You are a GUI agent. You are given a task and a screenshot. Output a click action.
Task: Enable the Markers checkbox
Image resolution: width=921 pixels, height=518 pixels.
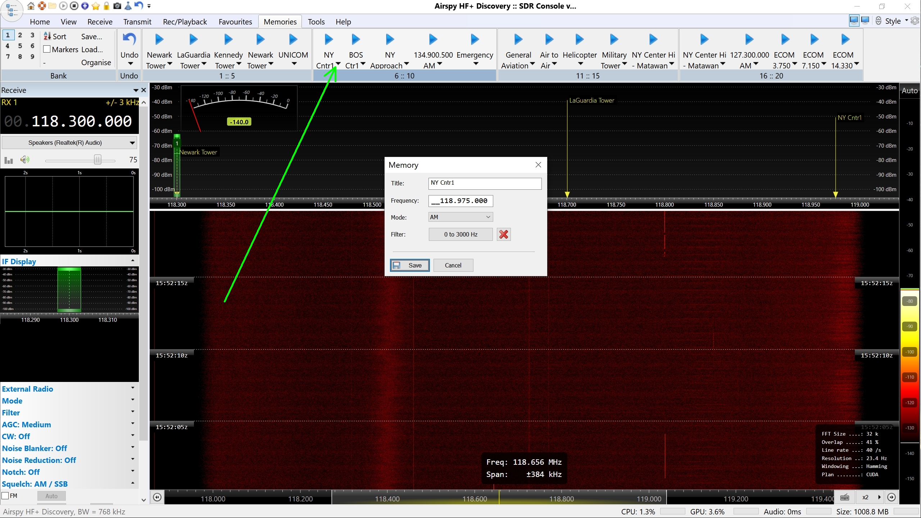(47, 49)
